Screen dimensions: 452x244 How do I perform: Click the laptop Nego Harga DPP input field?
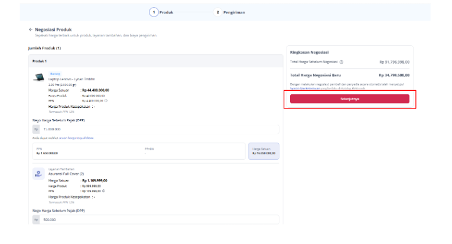pyautogui.click(x=155, y=129)
